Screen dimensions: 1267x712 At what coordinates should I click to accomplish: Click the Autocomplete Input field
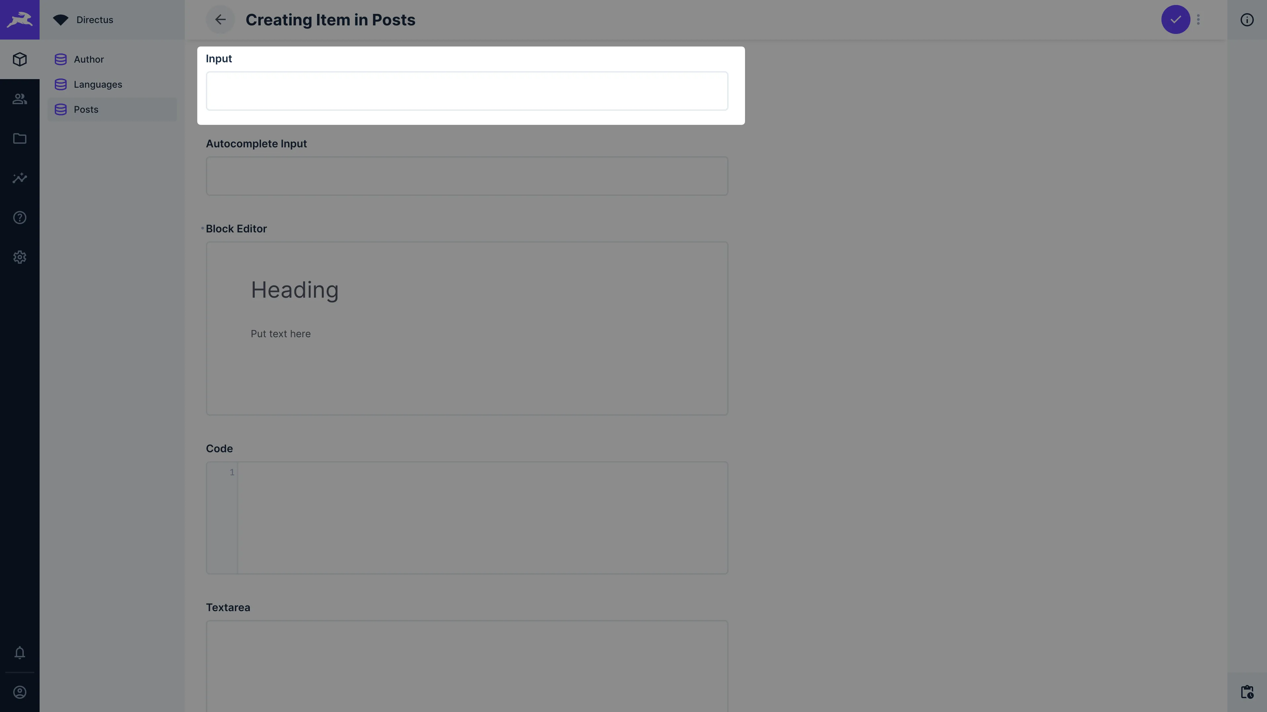466,175
